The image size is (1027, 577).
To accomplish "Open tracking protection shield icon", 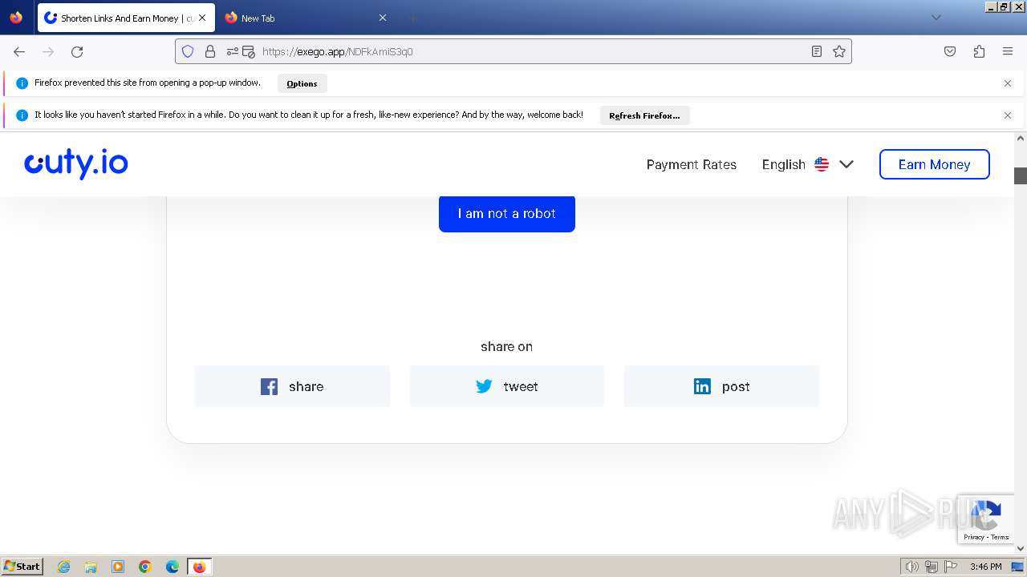I will (188, 51).
